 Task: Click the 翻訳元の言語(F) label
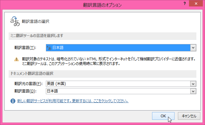pyautogui.click(x=28, y=84)
